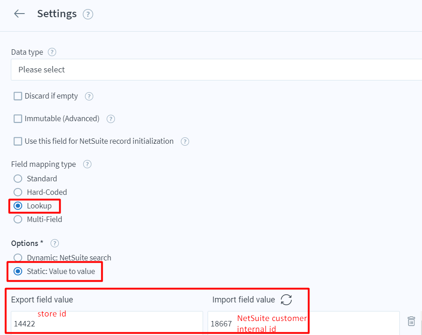This screenshot has width=422, height=335.
Task: Click the Export field value input 14422
Action: click(x=107, y=323)
